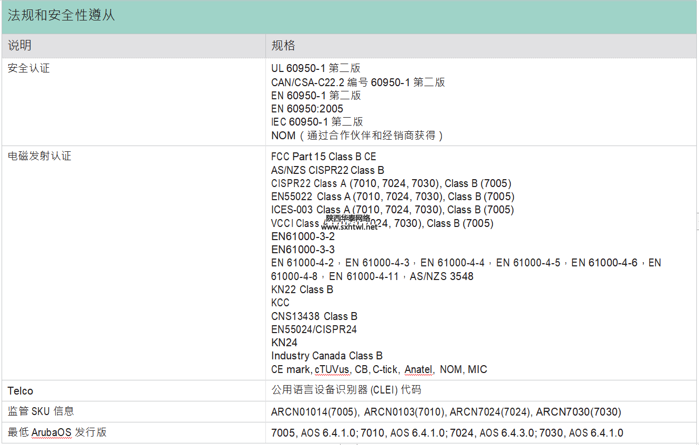
Task: Click the underlined word cTUVus
Action: [x=332, y=369]
